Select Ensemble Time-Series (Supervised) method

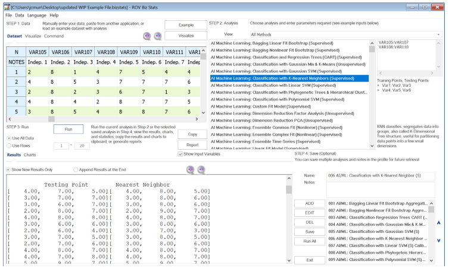pos(289,141)
